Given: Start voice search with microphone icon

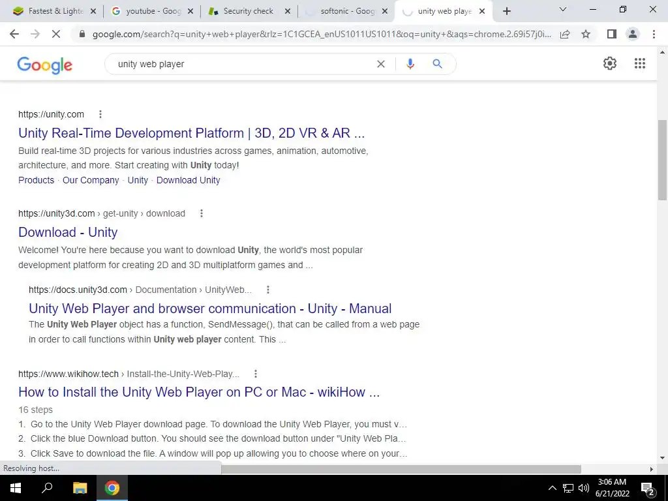Looking at the screenshot, I should coord(410,64).
